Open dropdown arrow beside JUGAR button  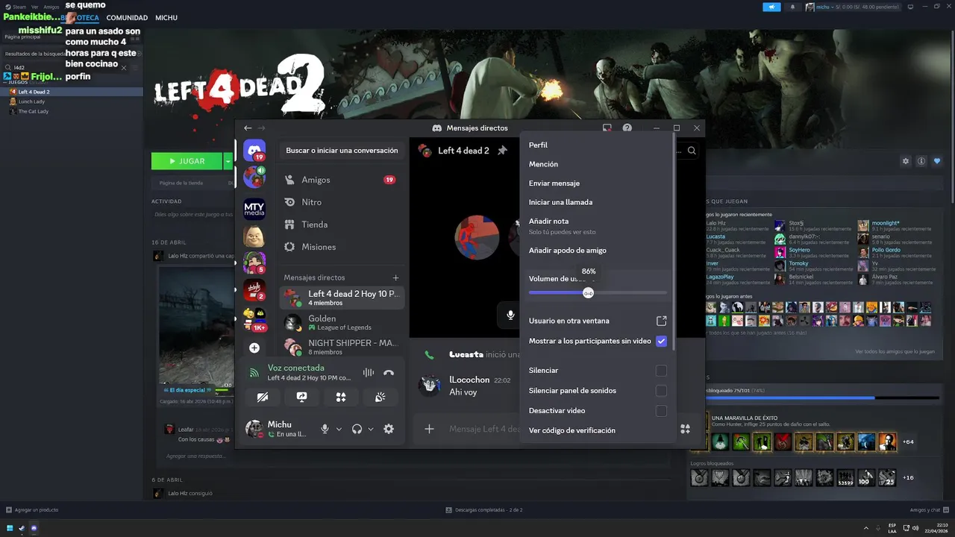coord(228,161)
